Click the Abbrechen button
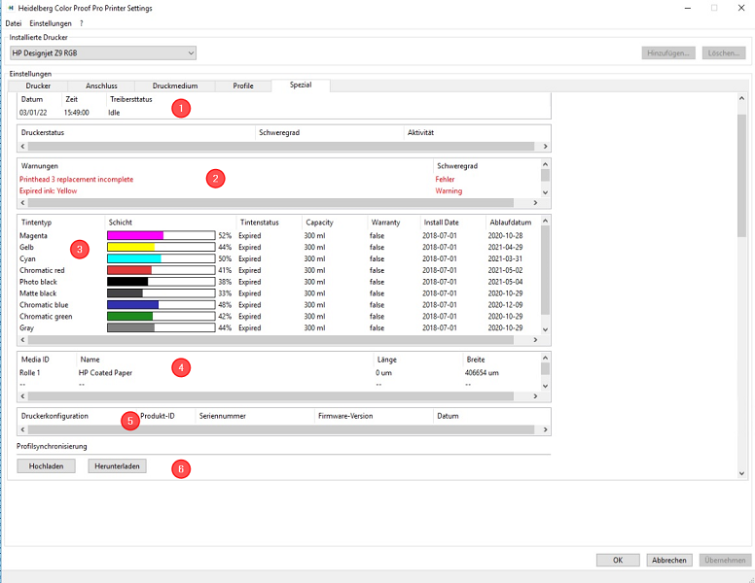Image resolution: width=755 pixels, height=583 pixels. point(669,560)
